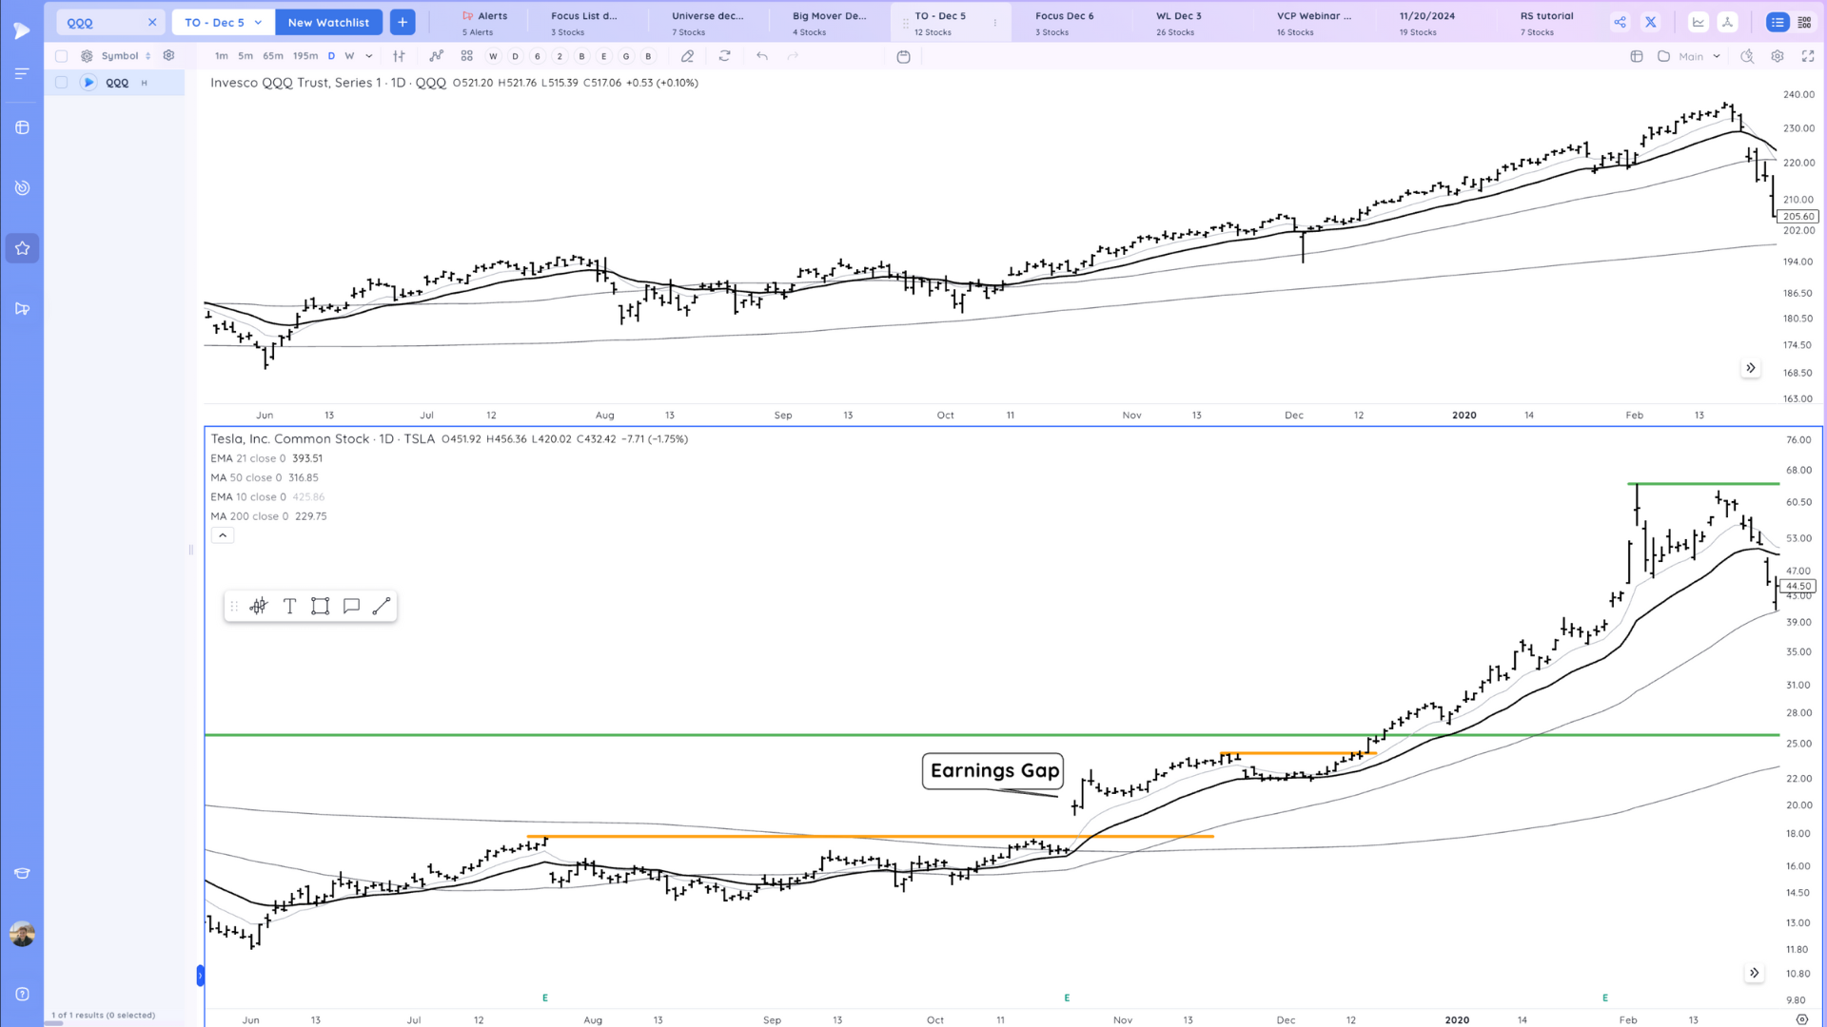Switch to data table view mode

point(1804,22)
